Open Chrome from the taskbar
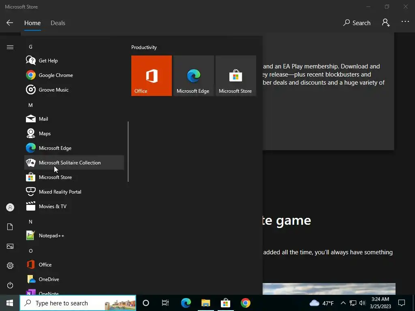The width and height of the screenshot is (415, 311). (245, 303)
